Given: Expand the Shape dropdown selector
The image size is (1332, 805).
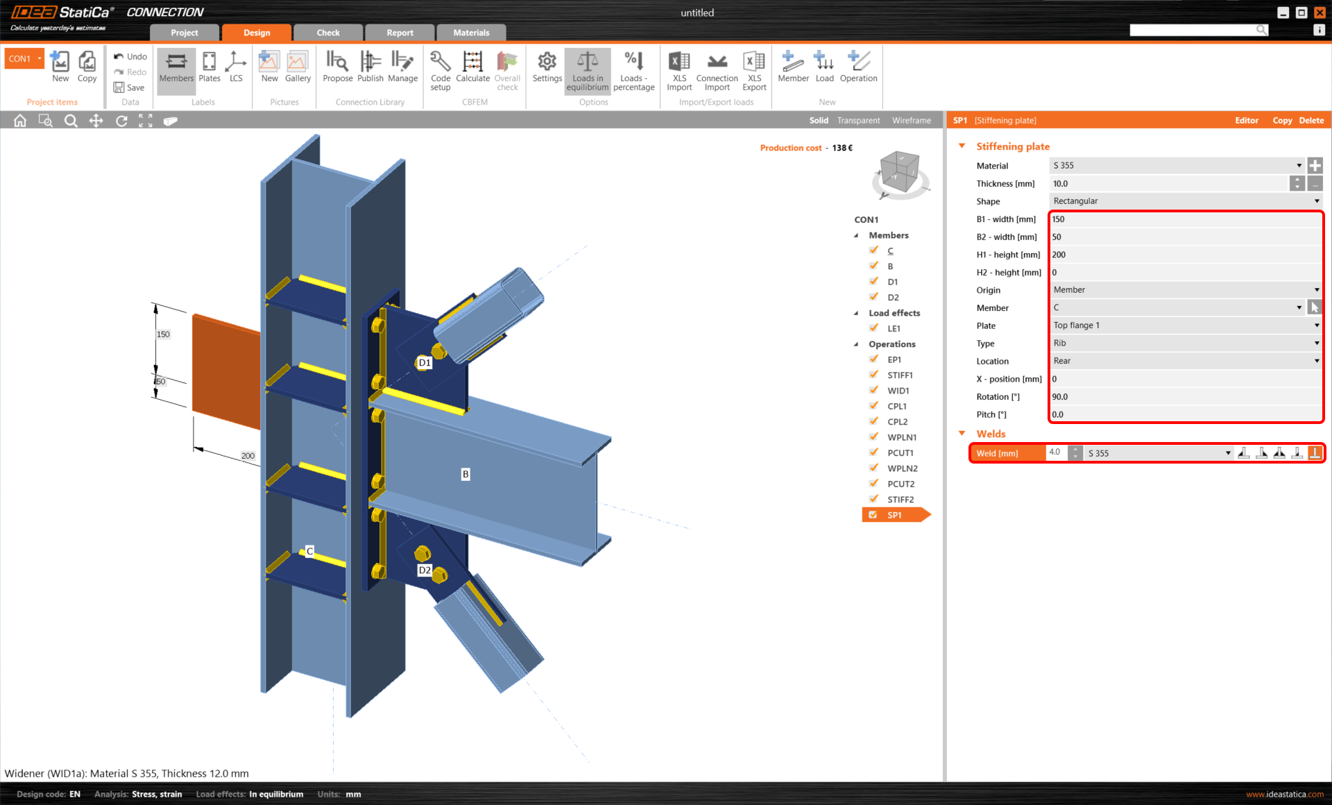Looking at the screenshot, I should [1316, 201].
